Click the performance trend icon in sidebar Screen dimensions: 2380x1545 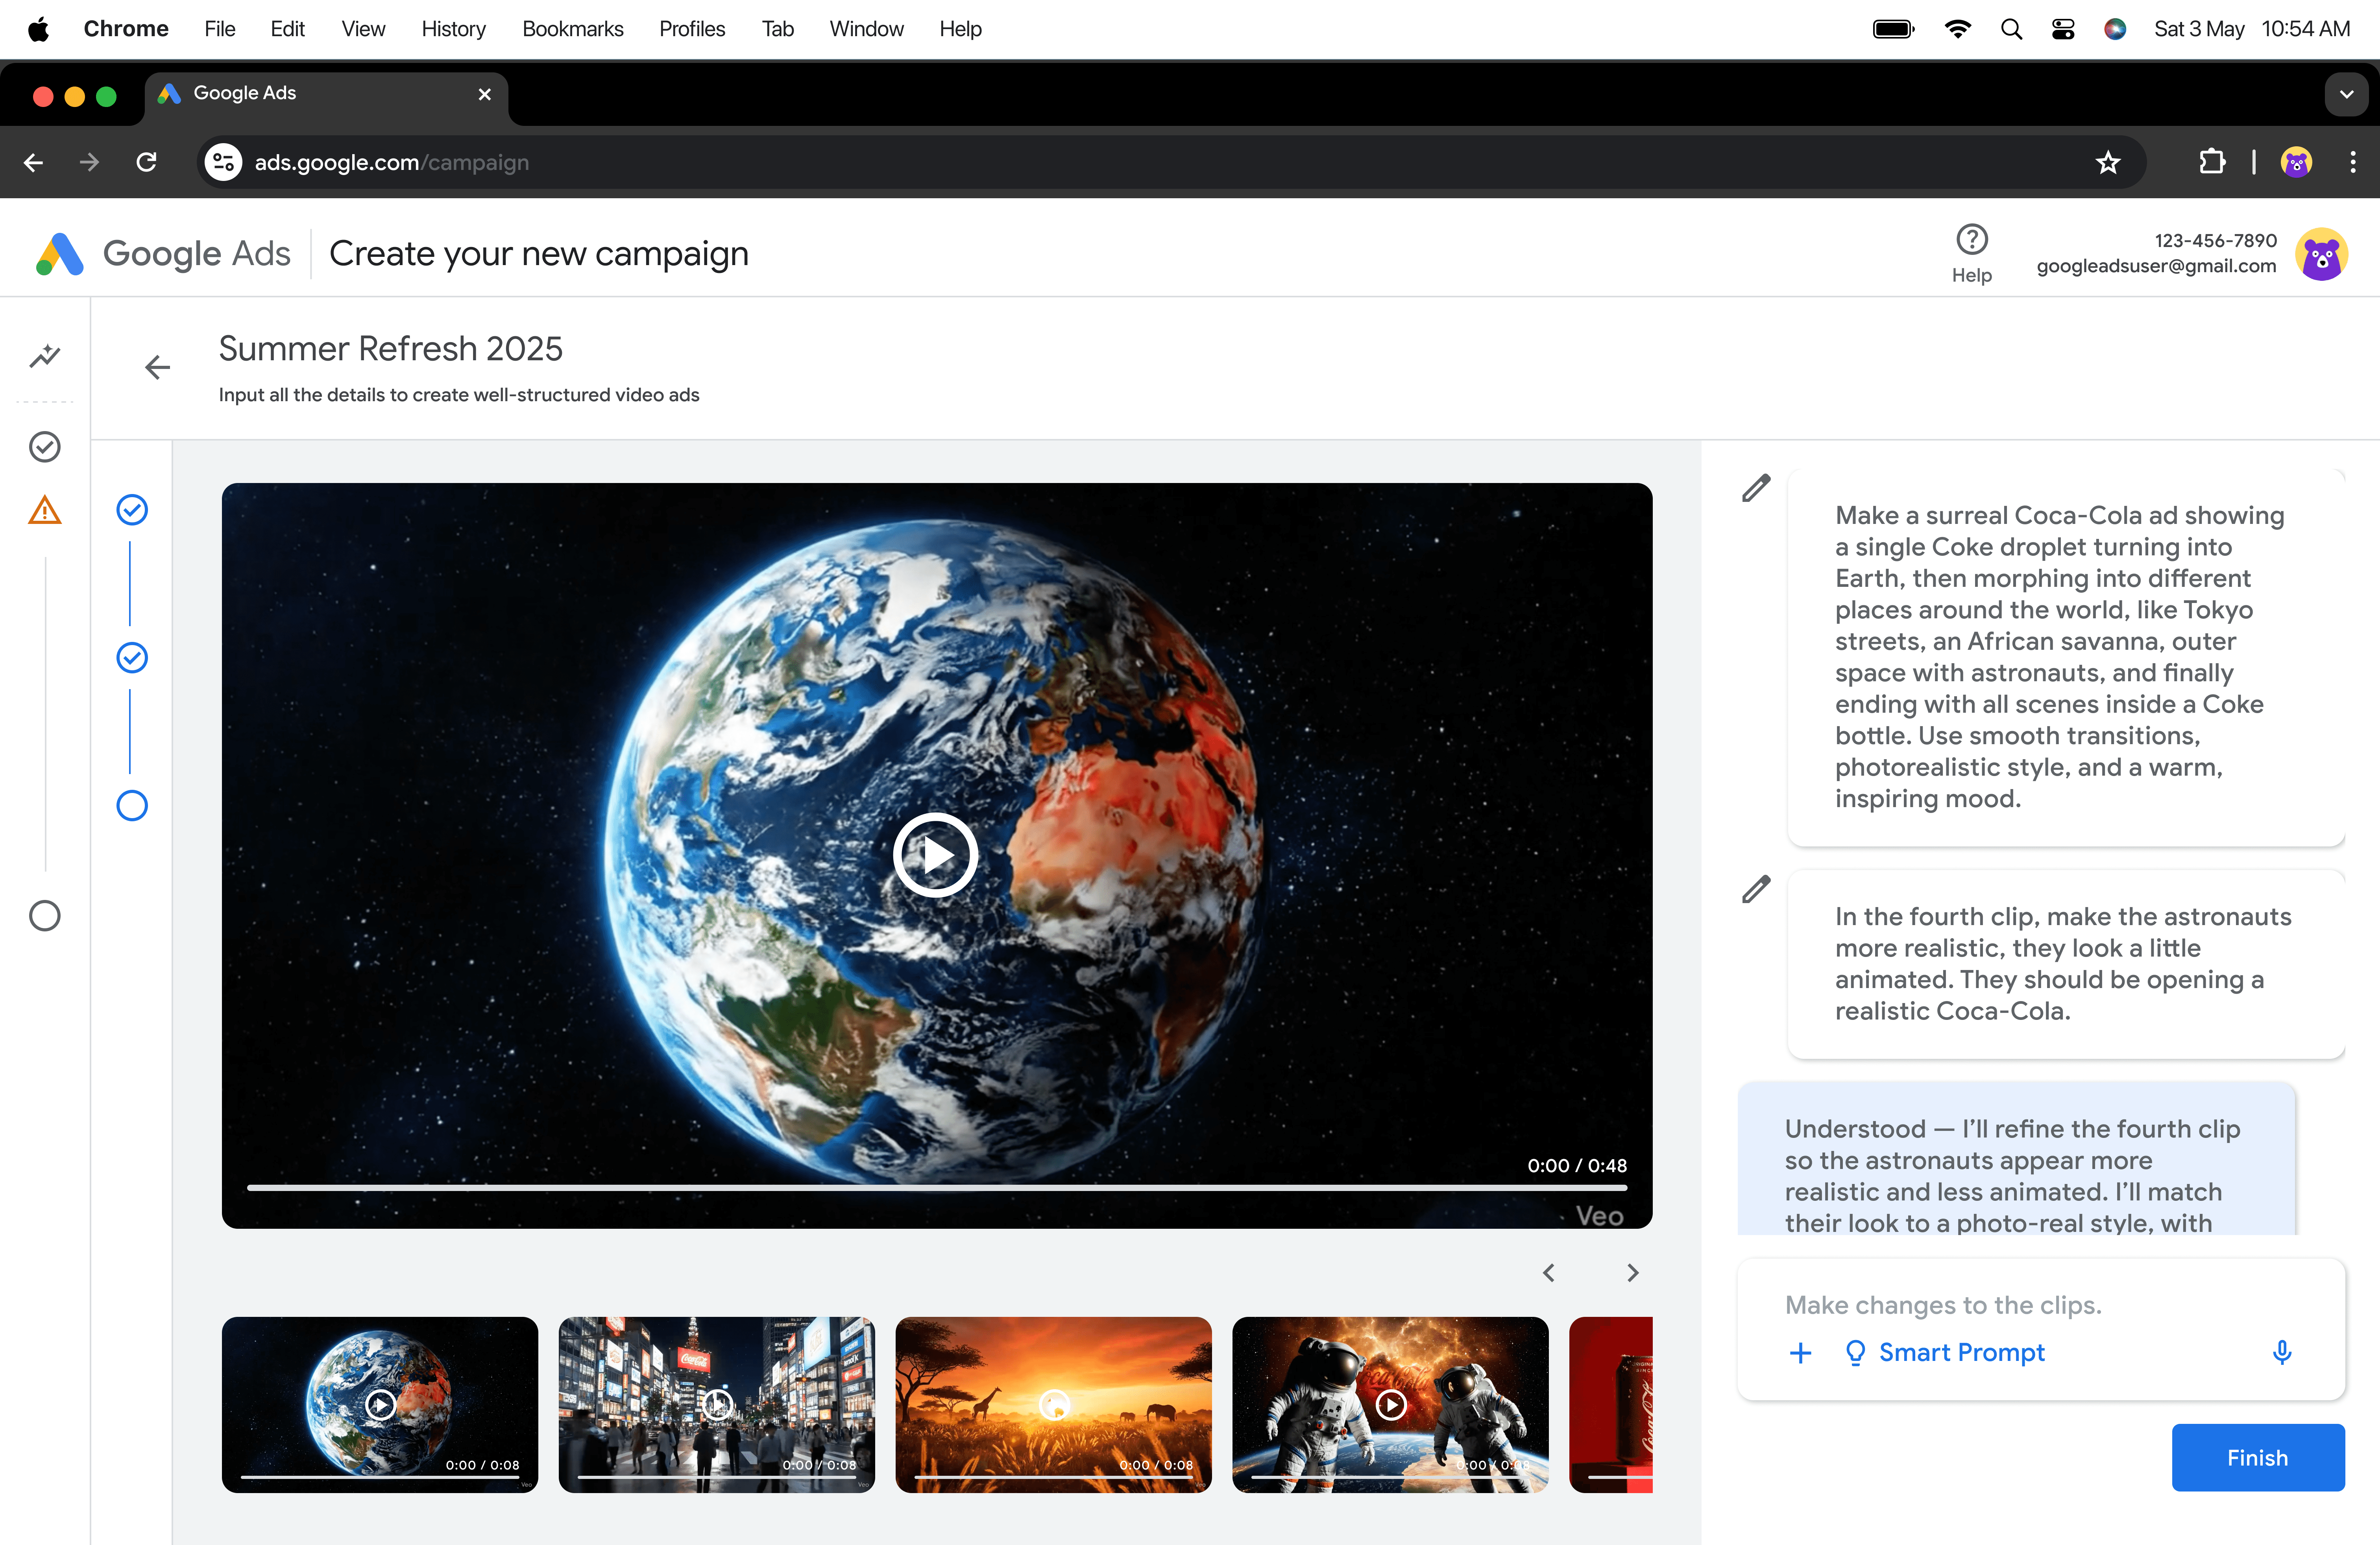coord(45,356)
